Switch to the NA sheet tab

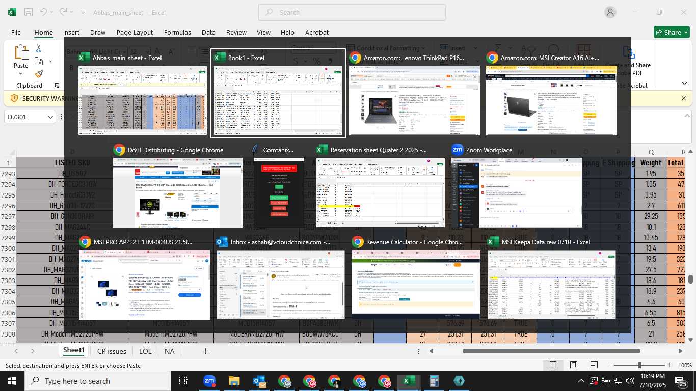pyautogui.click(x=169, y=351)
